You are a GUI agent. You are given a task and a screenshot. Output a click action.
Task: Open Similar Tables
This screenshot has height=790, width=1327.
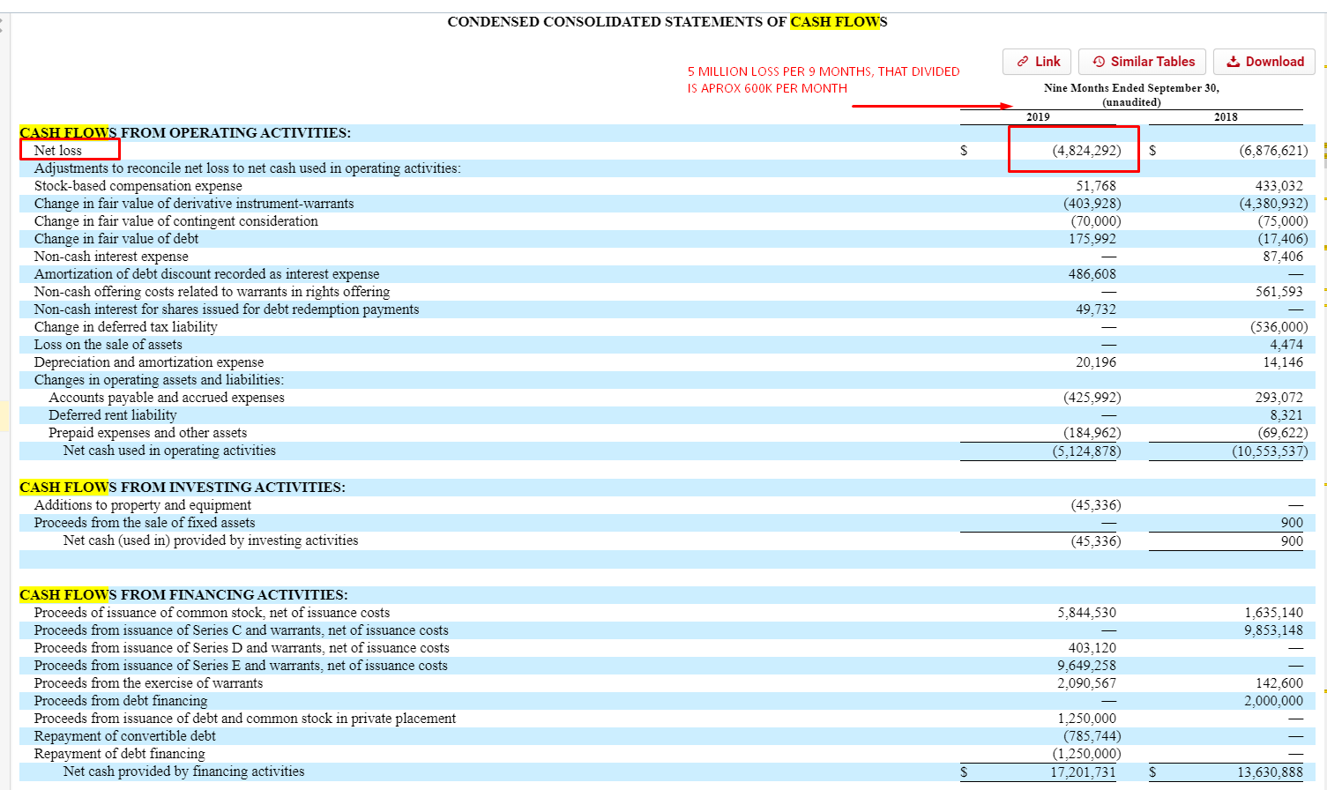click(x=1142, y=62)
